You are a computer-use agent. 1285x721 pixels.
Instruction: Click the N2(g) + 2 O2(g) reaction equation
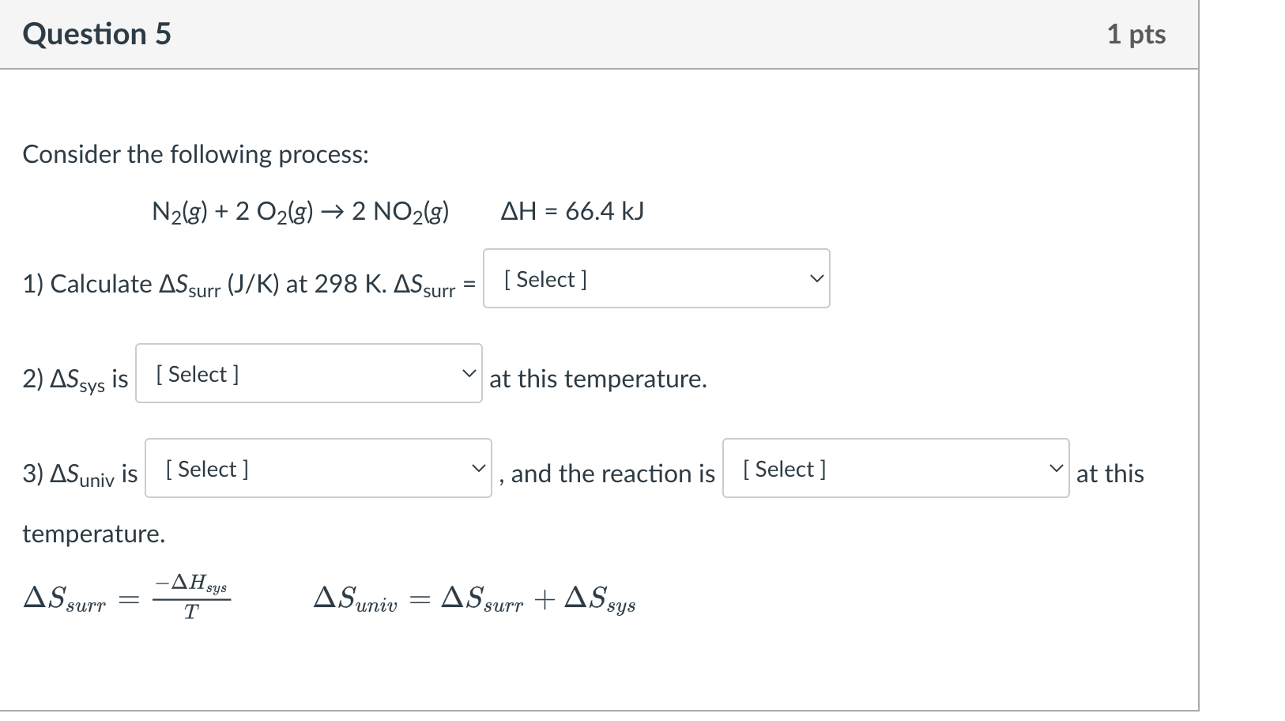click(300, 212)
